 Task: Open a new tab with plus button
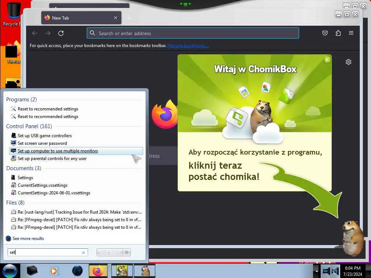point(129,18)
